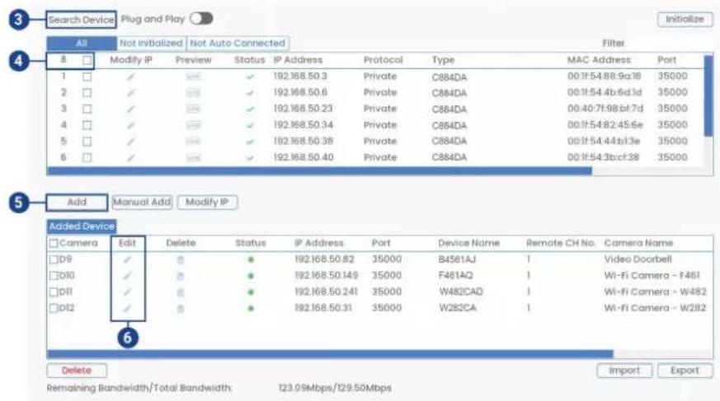This screenshot has width=720, height=401.
Task: Toggle the Plug and Play switch
Action: 201,19
